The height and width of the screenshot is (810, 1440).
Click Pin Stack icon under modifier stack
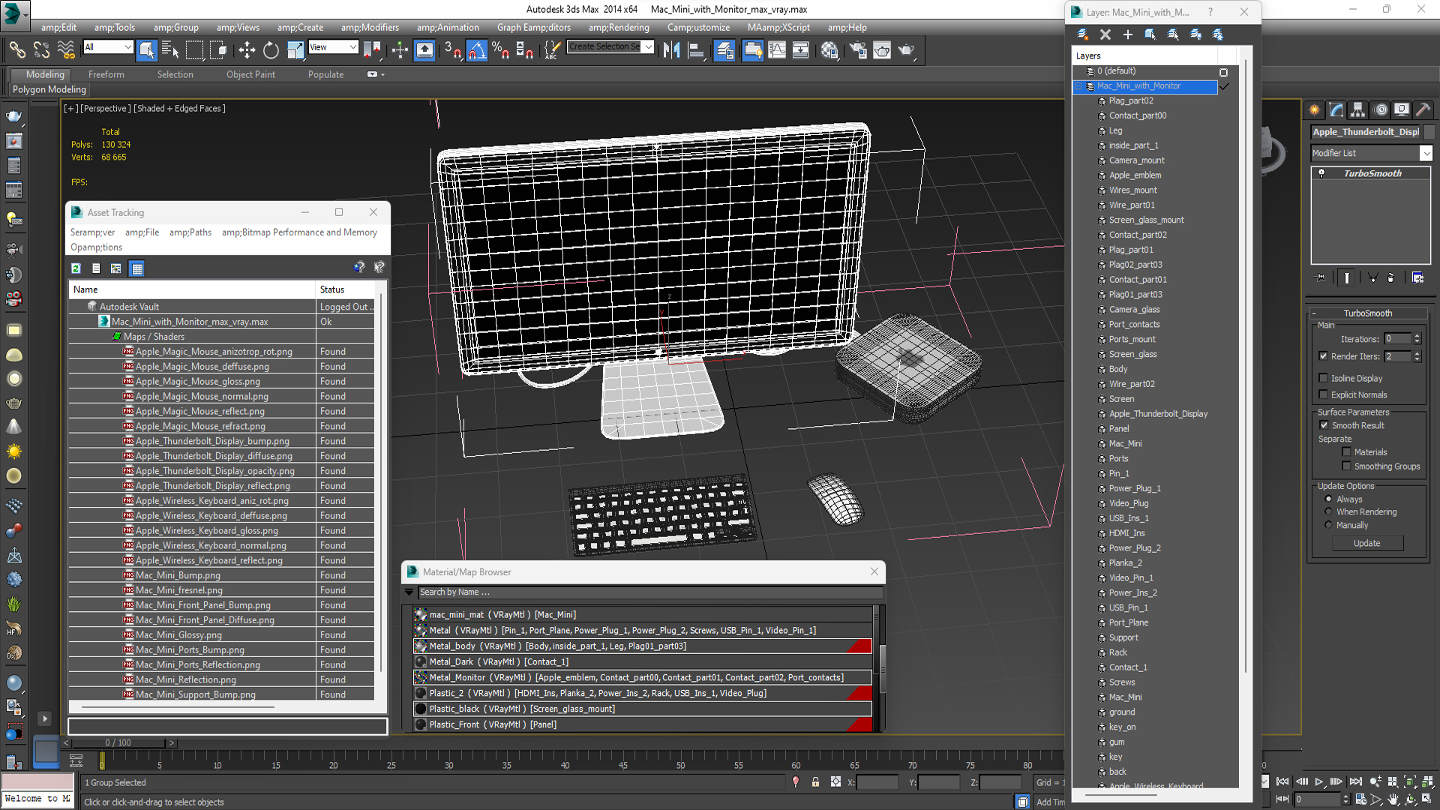point(1321,277)
